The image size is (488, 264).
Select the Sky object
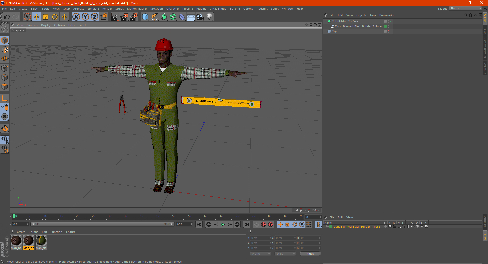(334, 31)
